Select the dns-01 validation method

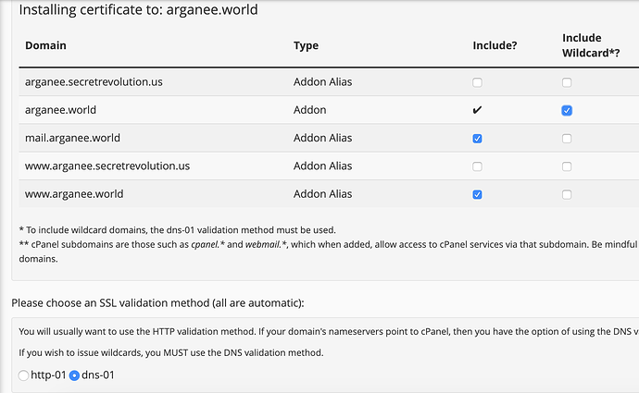[74, 375]
